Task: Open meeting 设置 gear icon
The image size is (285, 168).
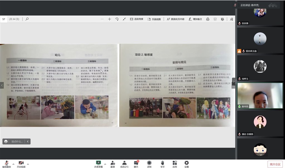Action: (x=187, y=164)
